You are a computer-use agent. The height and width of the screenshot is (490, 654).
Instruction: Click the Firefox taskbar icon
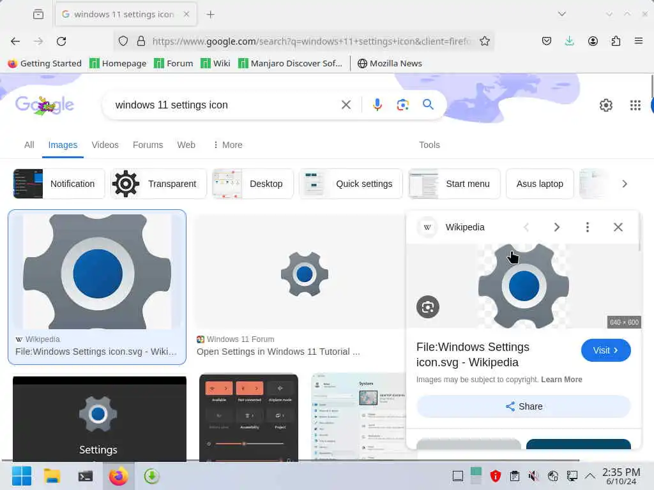pos(118,476)
